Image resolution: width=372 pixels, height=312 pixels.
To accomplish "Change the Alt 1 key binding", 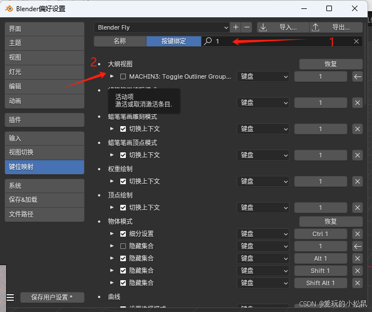I will [321, 258].
